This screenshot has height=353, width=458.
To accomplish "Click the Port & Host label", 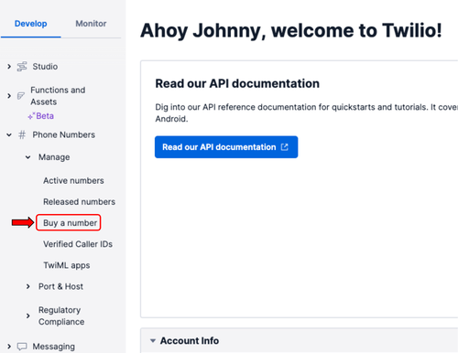I will tap(60, 286).
